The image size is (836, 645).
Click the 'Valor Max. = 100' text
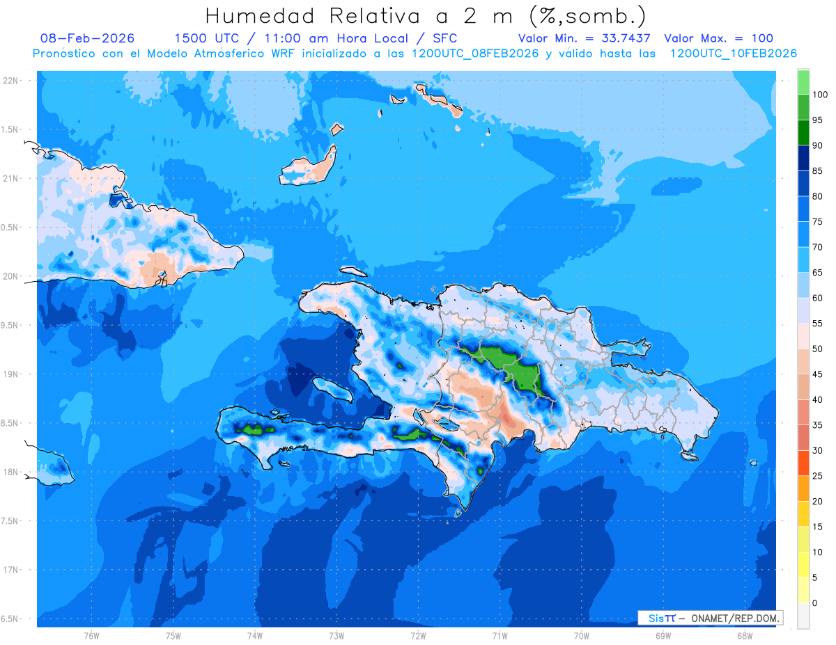718,38
